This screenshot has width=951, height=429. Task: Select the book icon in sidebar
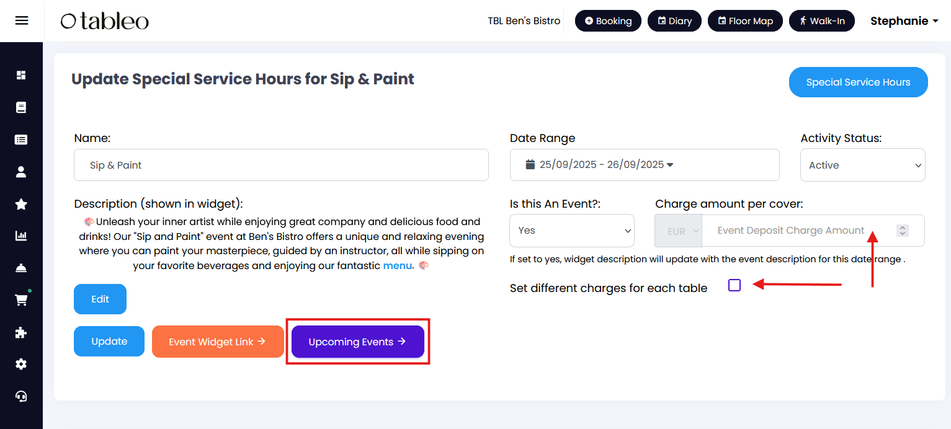click(21, 107)
